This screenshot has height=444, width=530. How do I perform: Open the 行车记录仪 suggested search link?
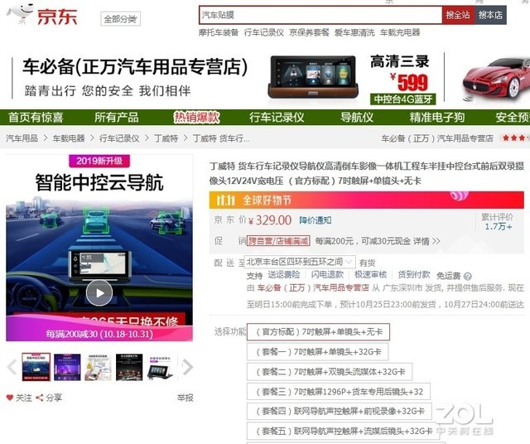pyautogui.click(x=263, y=32)
